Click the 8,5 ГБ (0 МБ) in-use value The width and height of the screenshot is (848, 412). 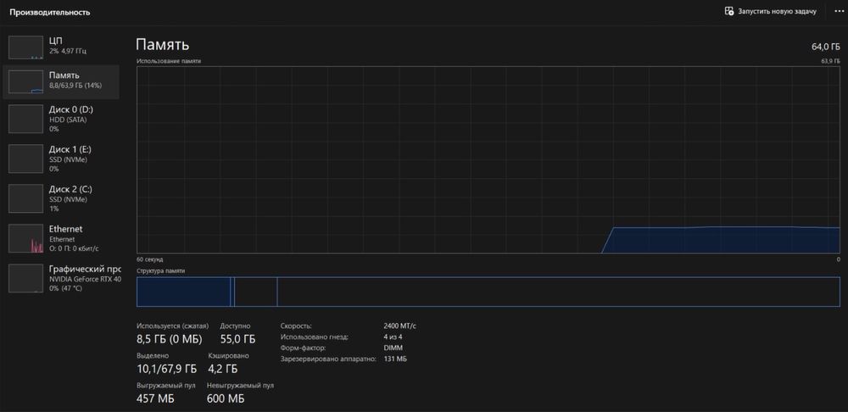[x=170, y=340]
